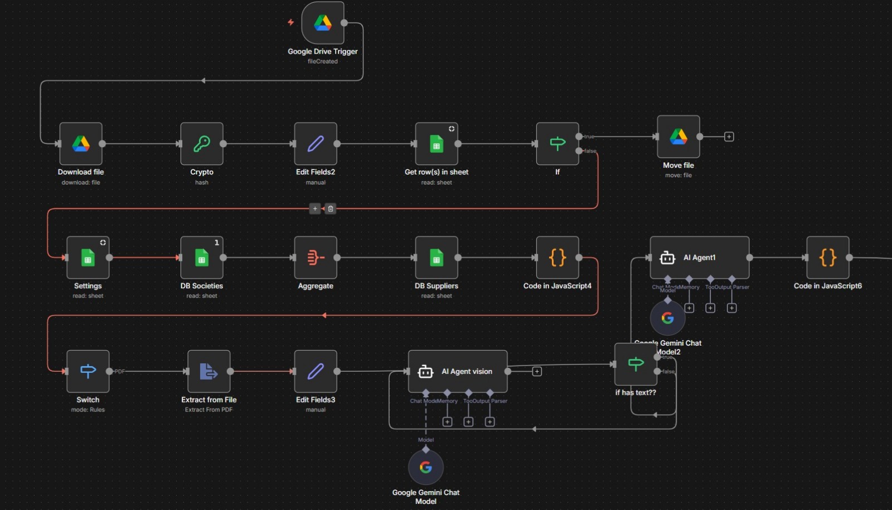Add Output Parser to AI Agent vision

[x=489, y=422]
